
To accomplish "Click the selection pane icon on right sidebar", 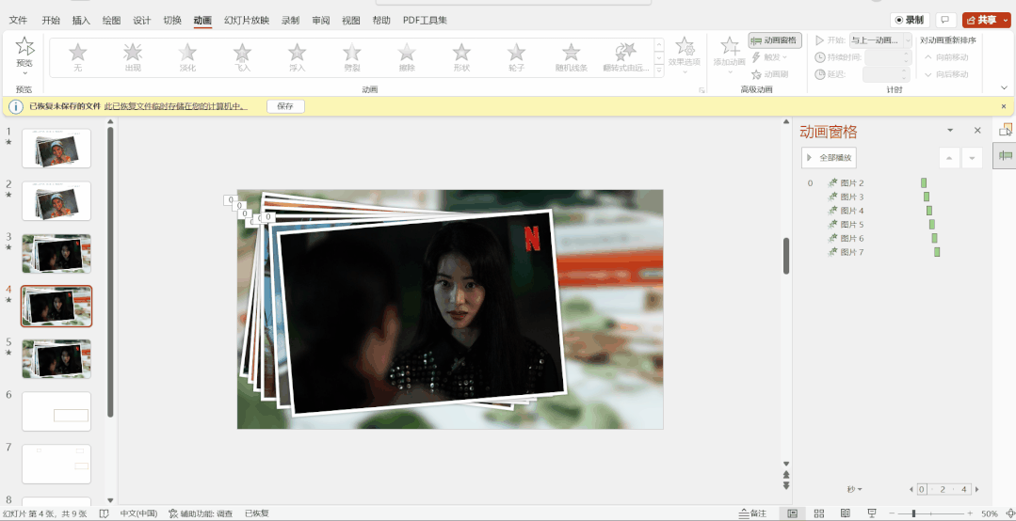I will point(1005,130).
